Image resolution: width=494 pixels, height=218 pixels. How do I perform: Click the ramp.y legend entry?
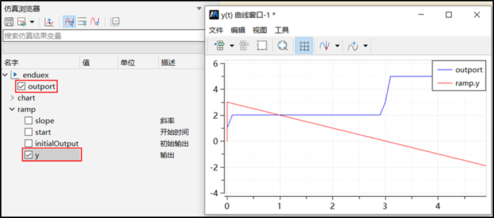458,83
